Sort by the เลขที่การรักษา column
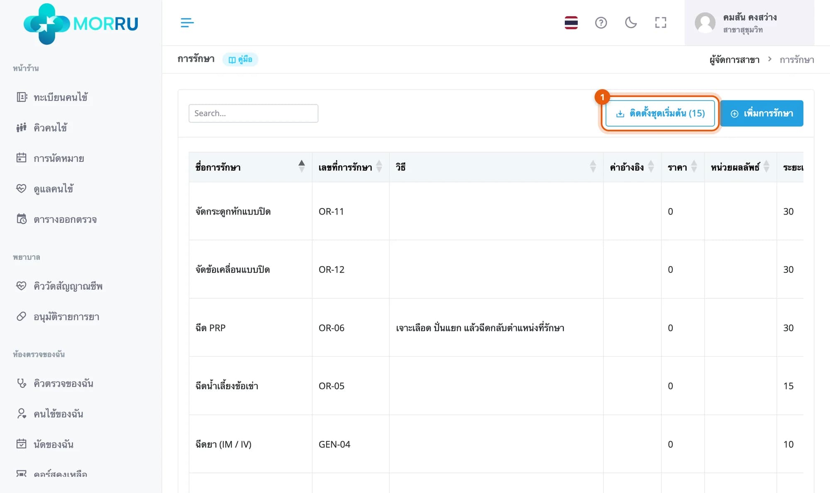This screenshot has width=830, height=493. coord(351,167)
